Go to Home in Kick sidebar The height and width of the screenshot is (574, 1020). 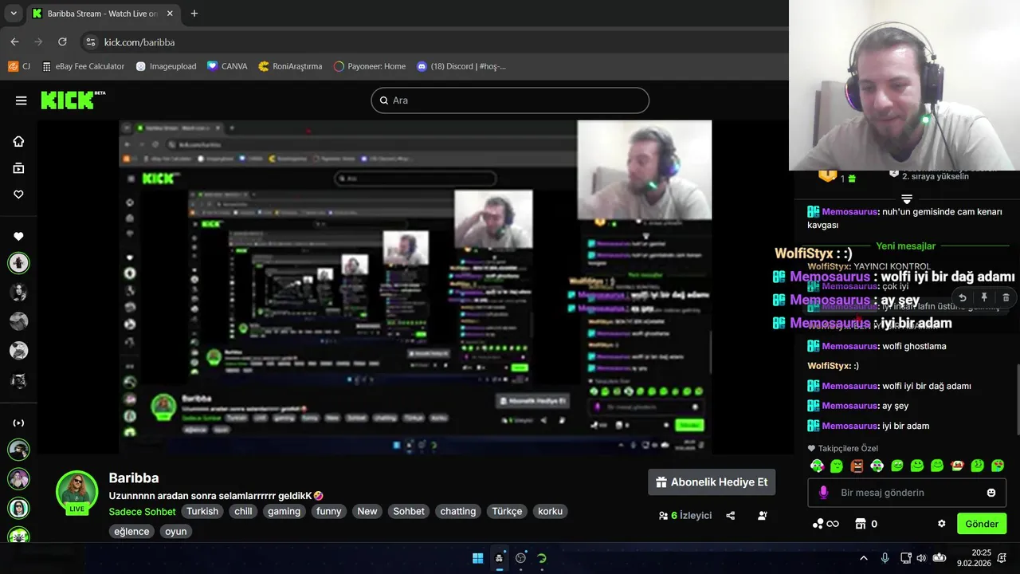pyautogui.click(x=18, y=141)
